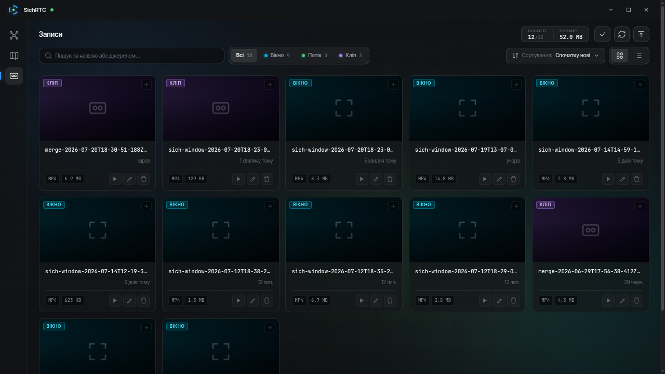Viewport: 665px width, 374px height.
Task: Select the Потік filter
Action: (x=314, y=56)
